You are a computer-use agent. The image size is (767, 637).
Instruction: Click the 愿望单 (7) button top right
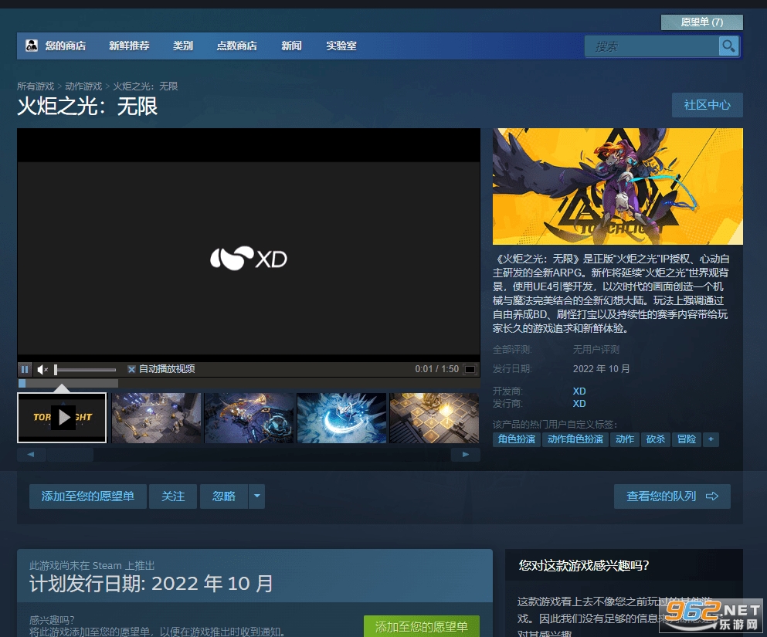pyautogui.click(x=701, y=22)
